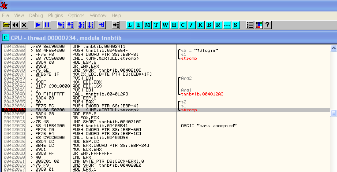Image resolution: width=337 pixels, height=172 pixels.
Task: Click the ASCII "pass accepted" comment
Action: click(x=209, y=126)
